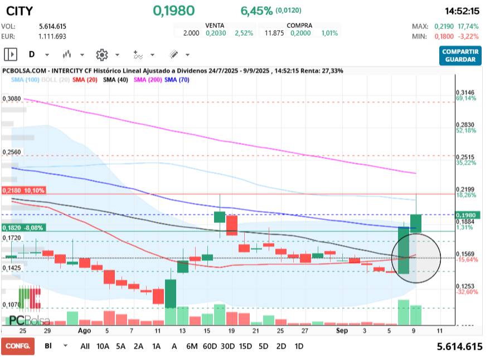The height and width of the screenshot is (358, 490).
Task: Select the 10A time range
Action: click(103, 346)
